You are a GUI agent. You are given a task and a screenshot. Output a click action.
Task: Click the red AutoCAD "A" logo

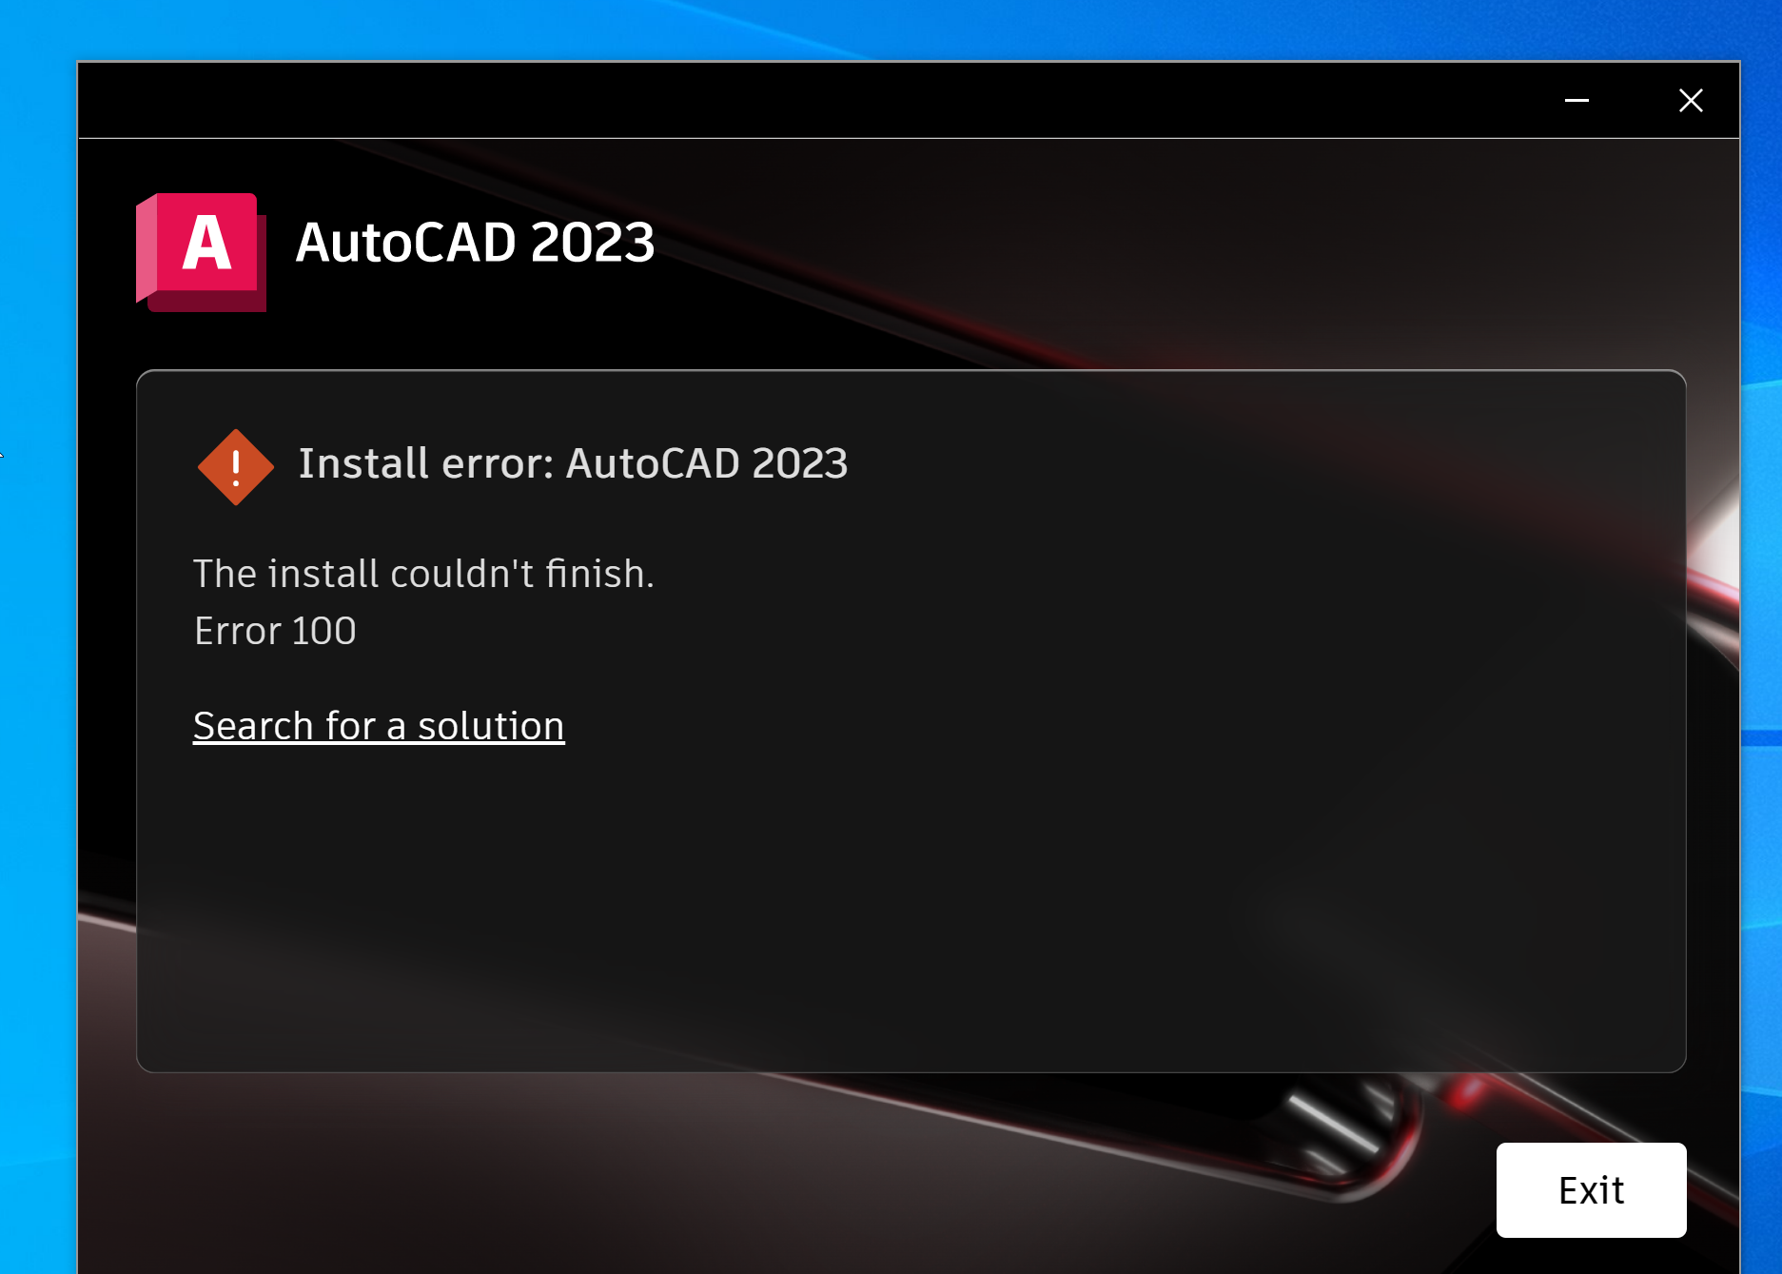click(201, 252)
